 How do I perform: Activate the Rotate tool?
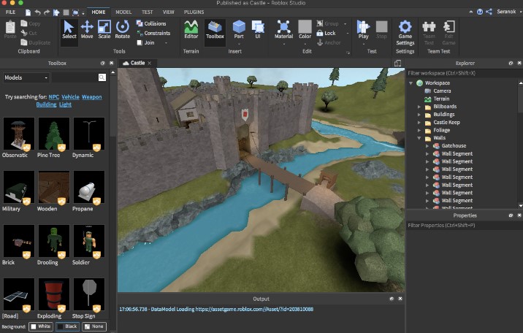tap(123, 30)
